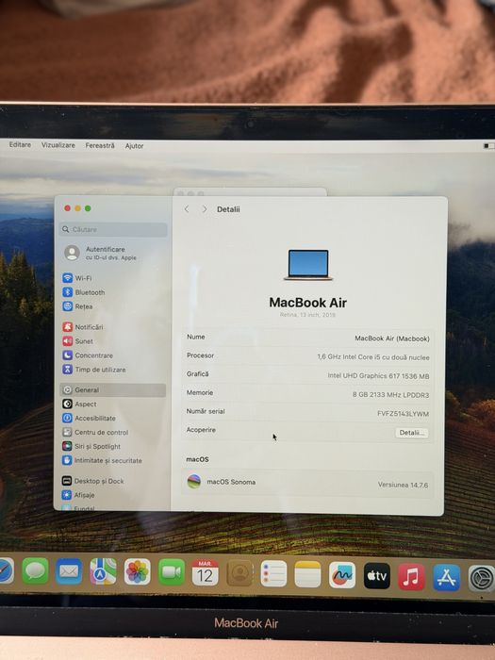Open Aspect appearance settings
The height and width of the screenshot is (660, 495).
pos(79,404)
